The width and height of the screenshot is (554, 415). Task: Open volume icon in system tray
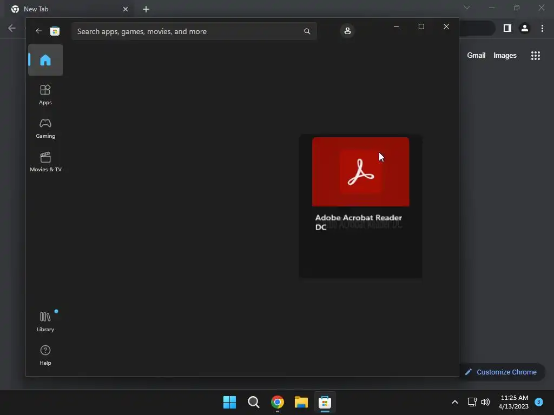click(485, 402)
